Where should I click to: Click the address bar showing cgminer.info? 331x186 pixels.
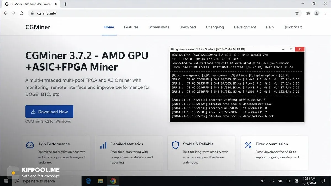click(164, 13)
